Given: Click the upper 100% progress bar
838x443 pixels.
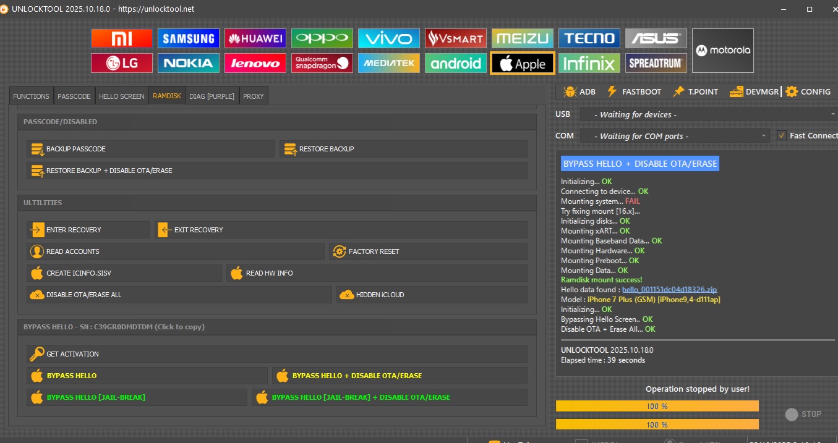Looking at the screenshot, I should [657, 406].
